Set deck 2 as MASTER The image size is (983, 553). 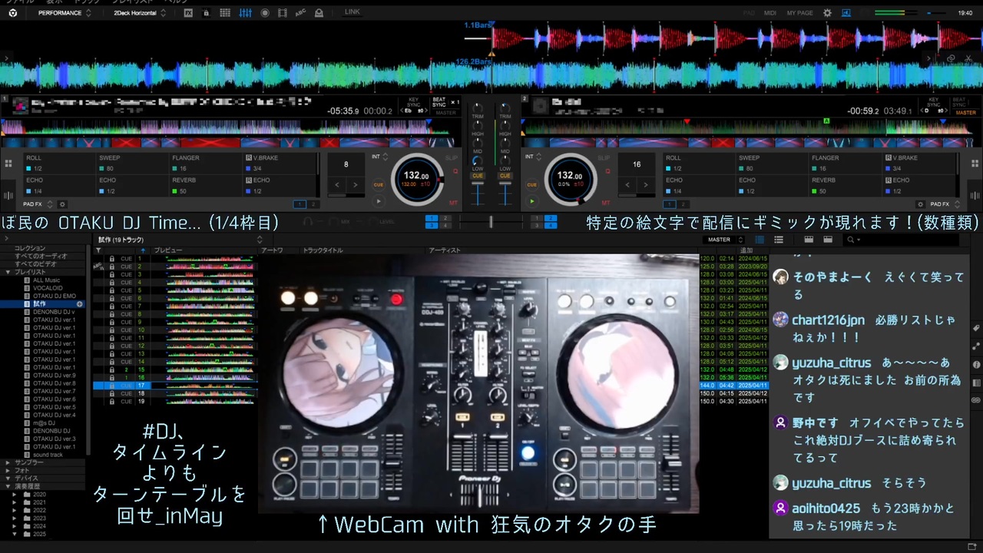965,112
